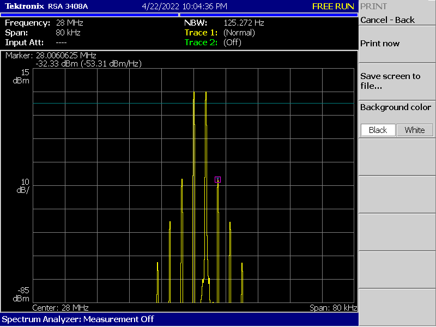Click the Span 80 kHz readout at top
The image size is (436, 327).
click(x=68, y=33)
